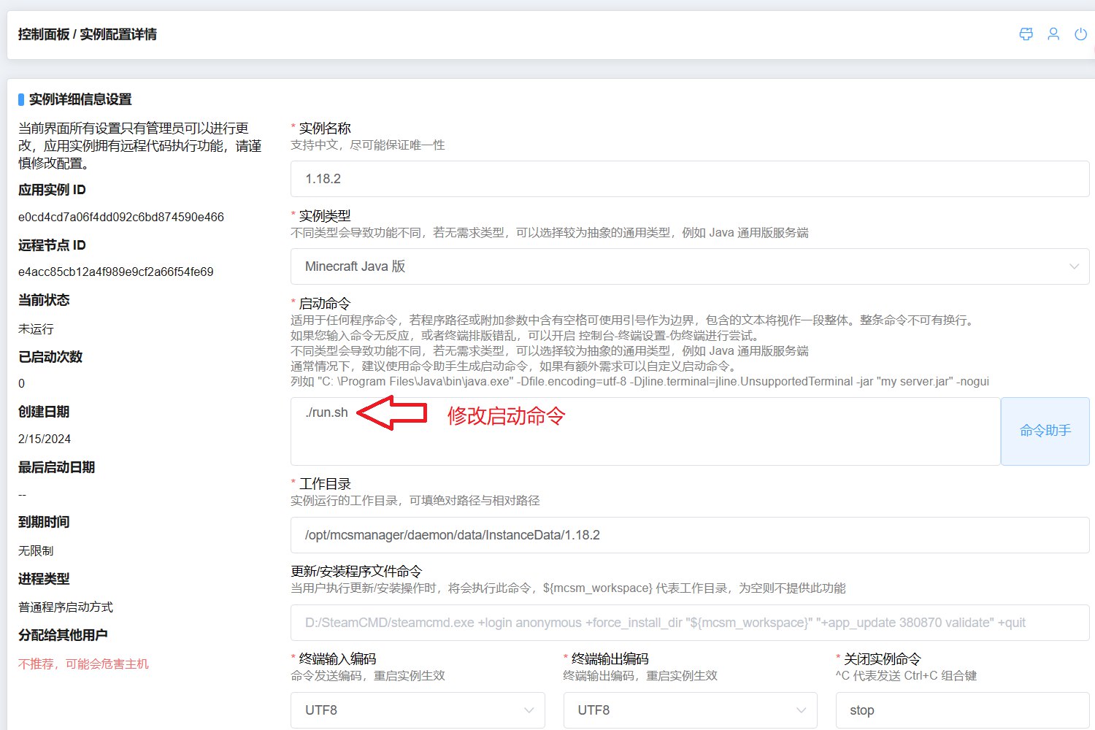Click the 命令助手 button
1095x730 pixels.
coord(1045,431)
